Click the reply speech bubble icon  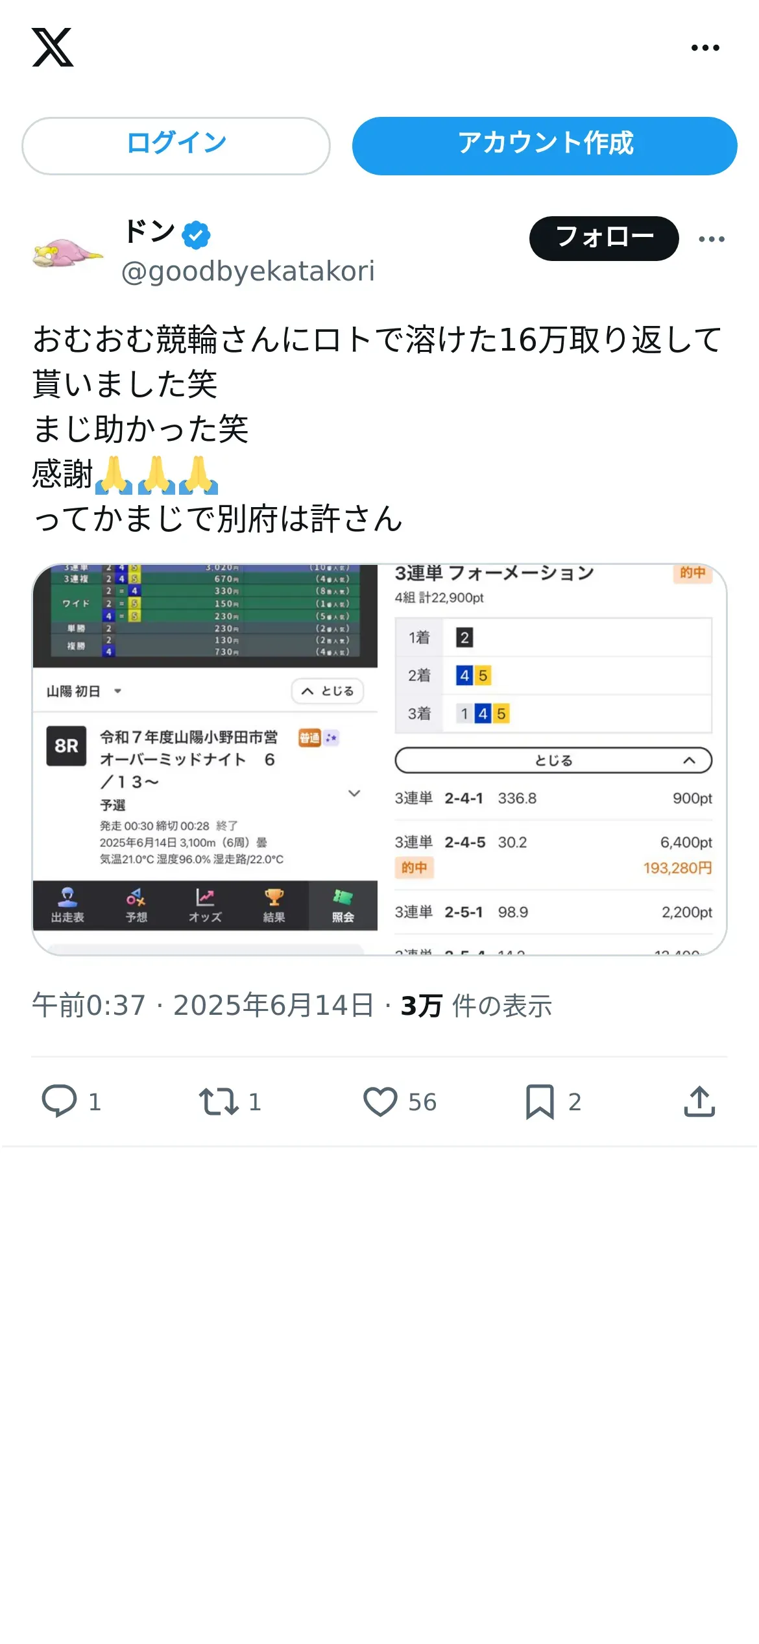pos(59,1101)
